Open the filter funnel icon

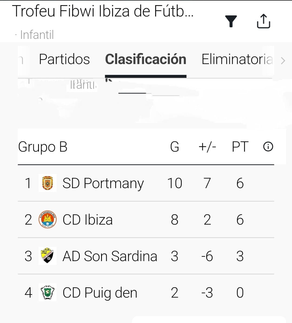(x=231, y=21)
